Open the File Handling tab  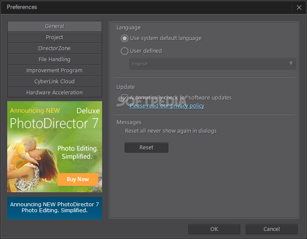[54, 59]
